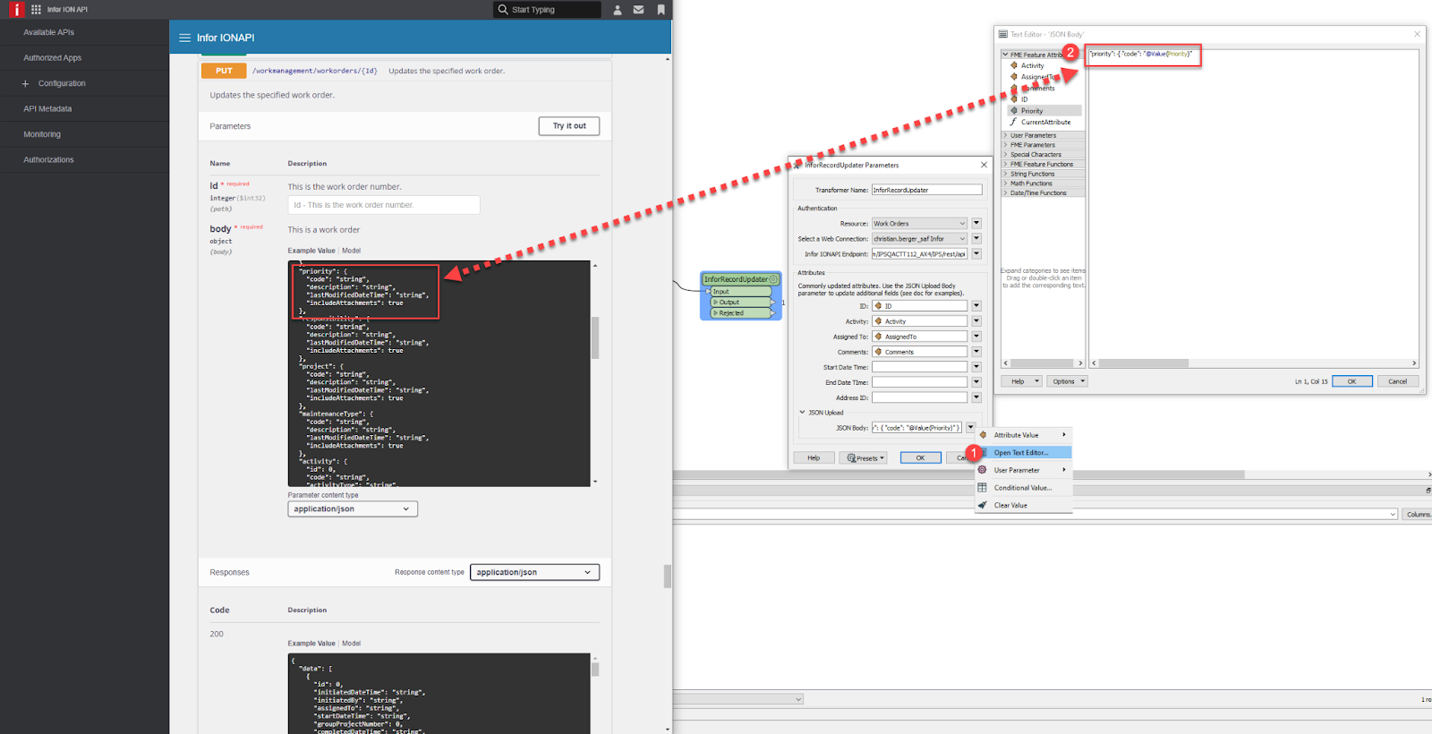Viewport: 1432px width, 734px height.
Task: Open the Options dropdown in Text Editor
Action: (1067, 381)
